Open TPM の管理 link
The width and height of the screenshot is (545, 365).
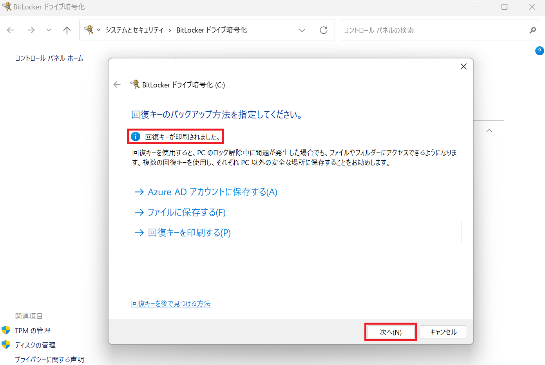click(x=33, y=330)
